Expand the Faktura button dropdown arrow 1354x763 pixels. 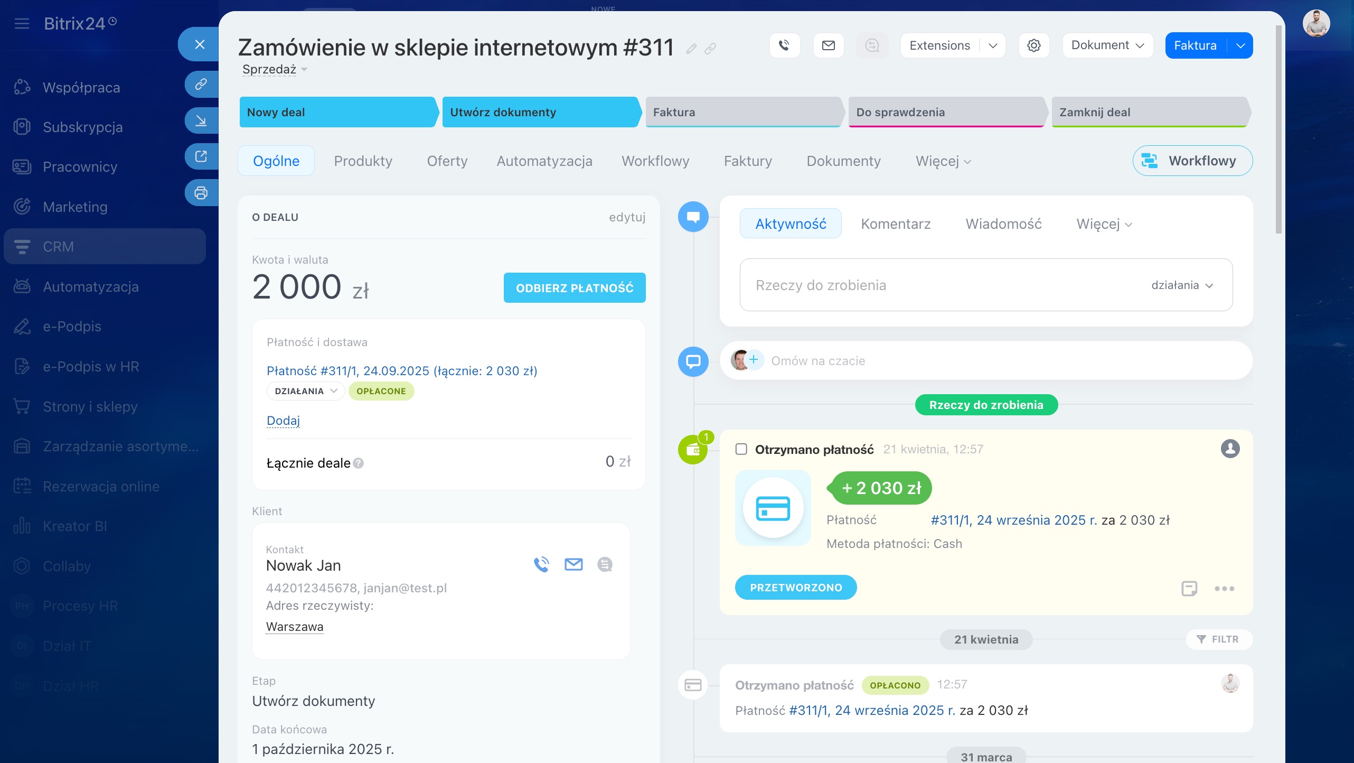1240,45
